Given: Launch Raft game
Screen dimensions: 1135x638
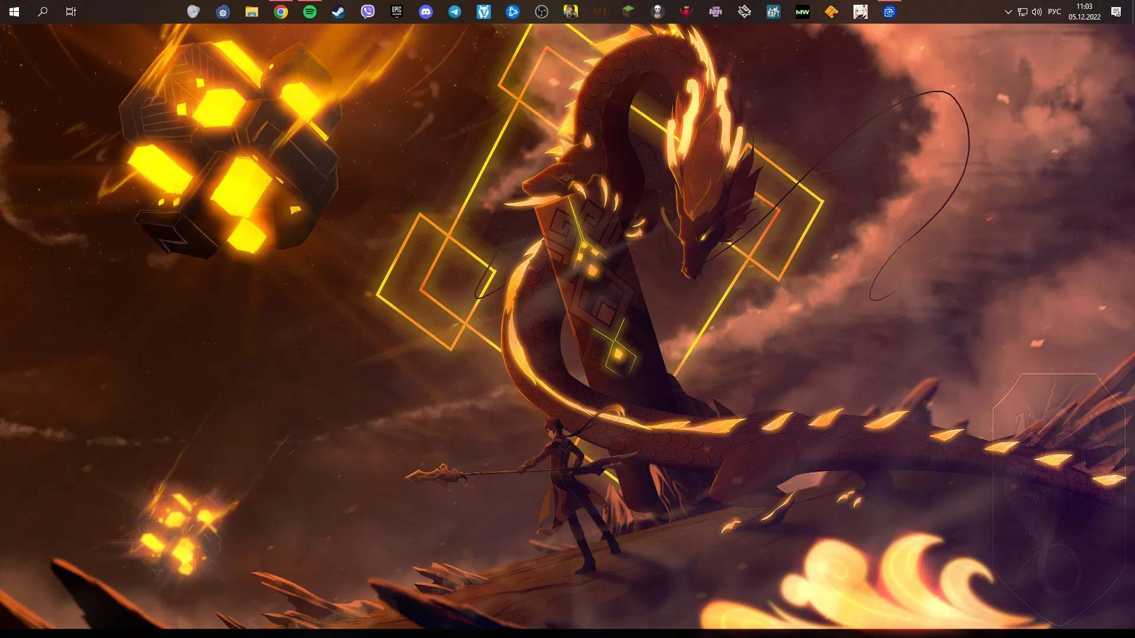Looking at the screenshot, I should [x=774, y=12].
